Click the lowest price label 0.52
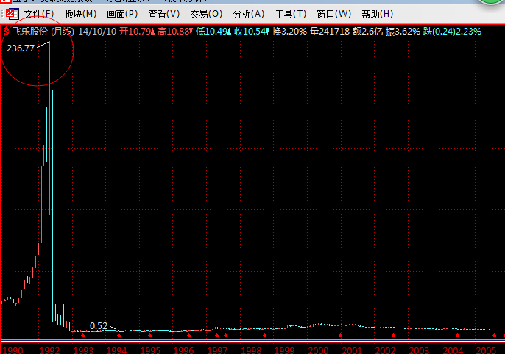Image resolution: width=505 pixels, height=354 pixels. [98, 326]
